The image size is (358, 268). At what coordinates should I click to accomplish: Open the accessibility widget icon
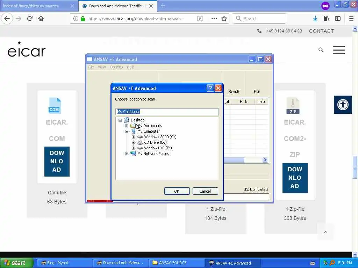point(343,105)
